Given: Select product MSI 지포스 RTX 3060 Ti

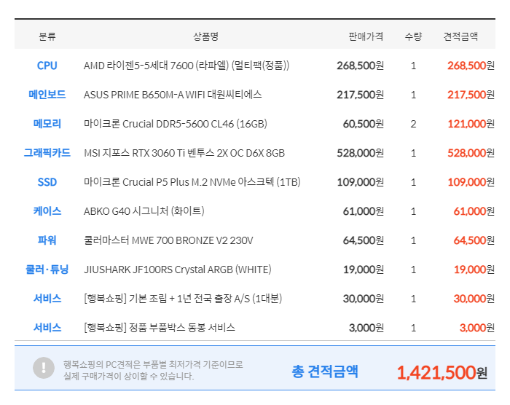Looking at the screenshot, I should (x=184, y=153).
